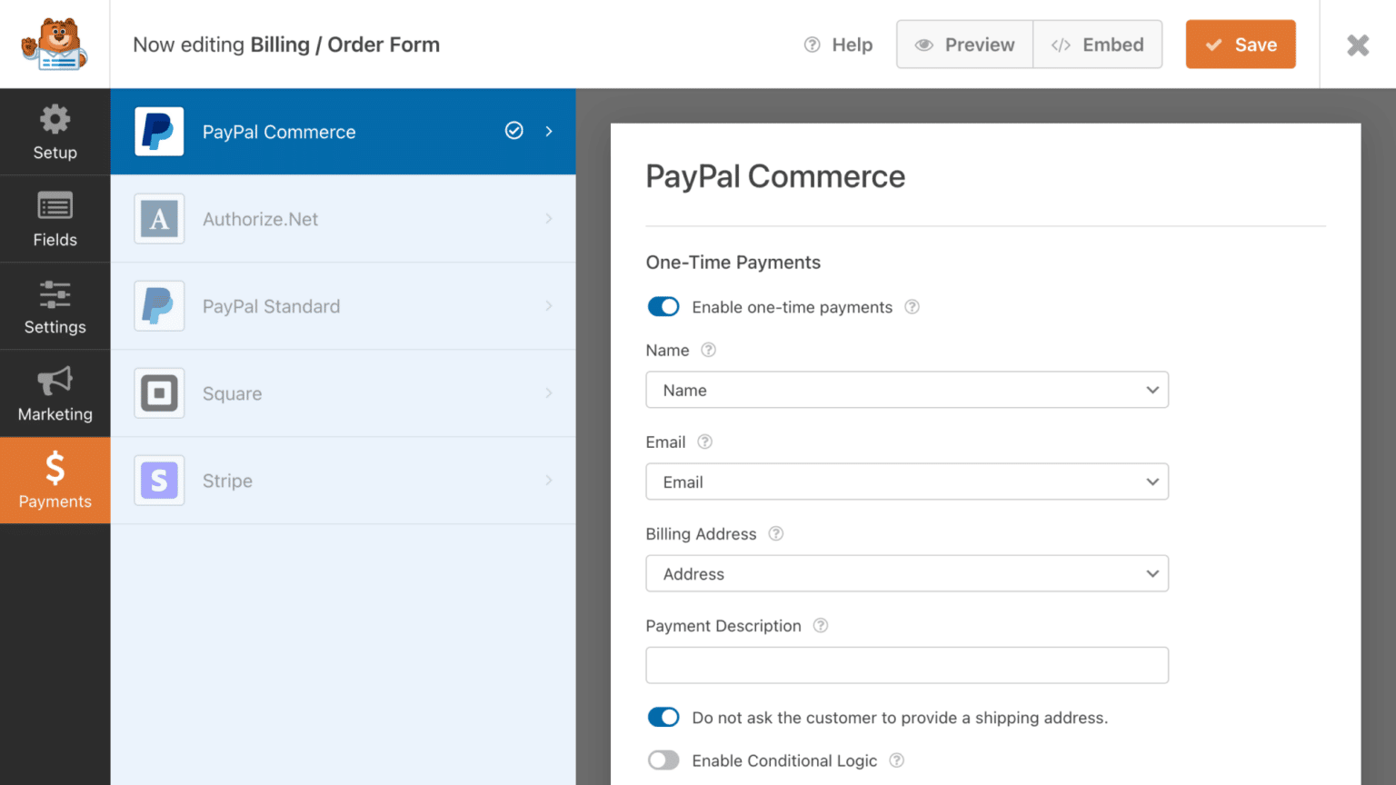Click the Square payment icon
Image resolution: width=1396 pixels, height=785 pixels.
159,393
